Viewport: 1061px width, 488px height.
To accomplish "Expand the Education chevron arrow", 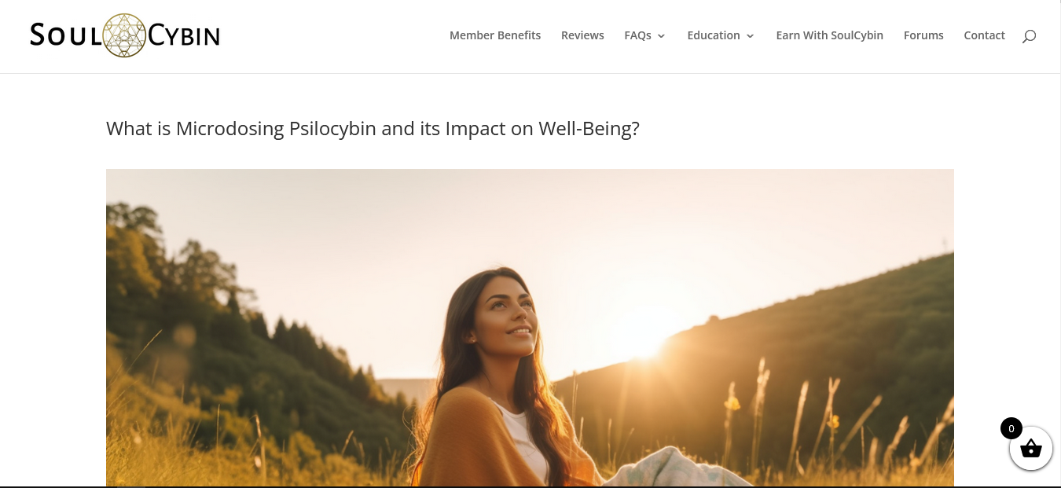I will click(x=750, y=36).
